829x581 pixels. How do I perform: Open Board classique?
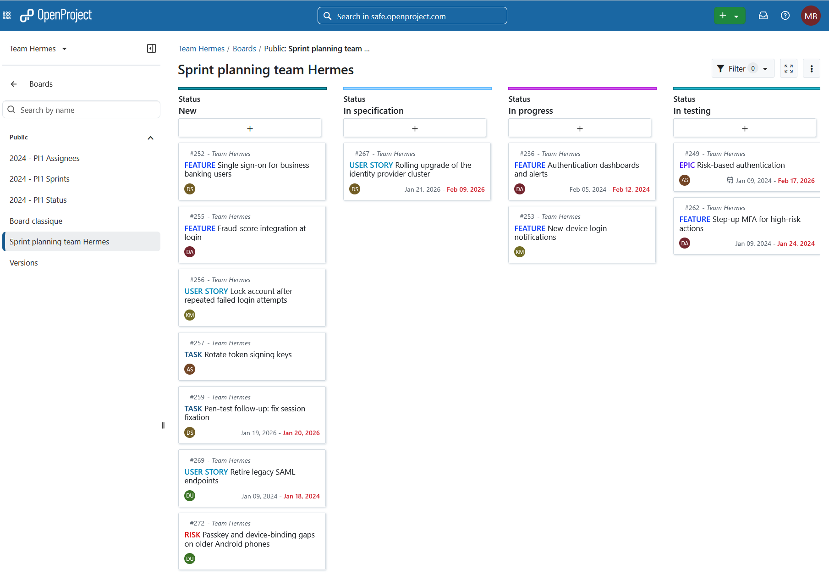(x=36, y=221)
